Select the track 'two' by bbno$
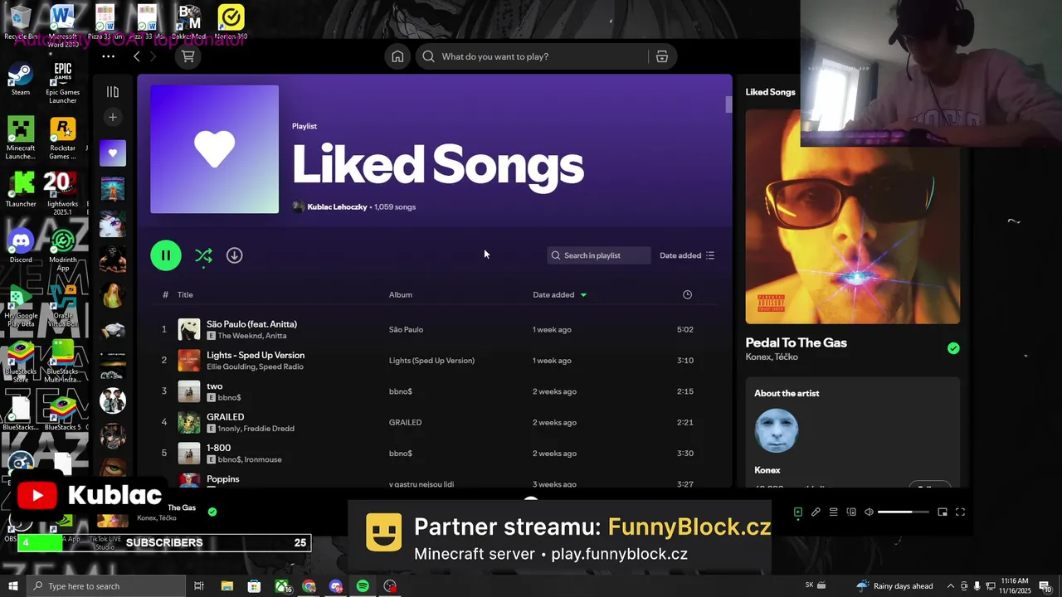The image size is (1062, 597). [x=435, y=391]
